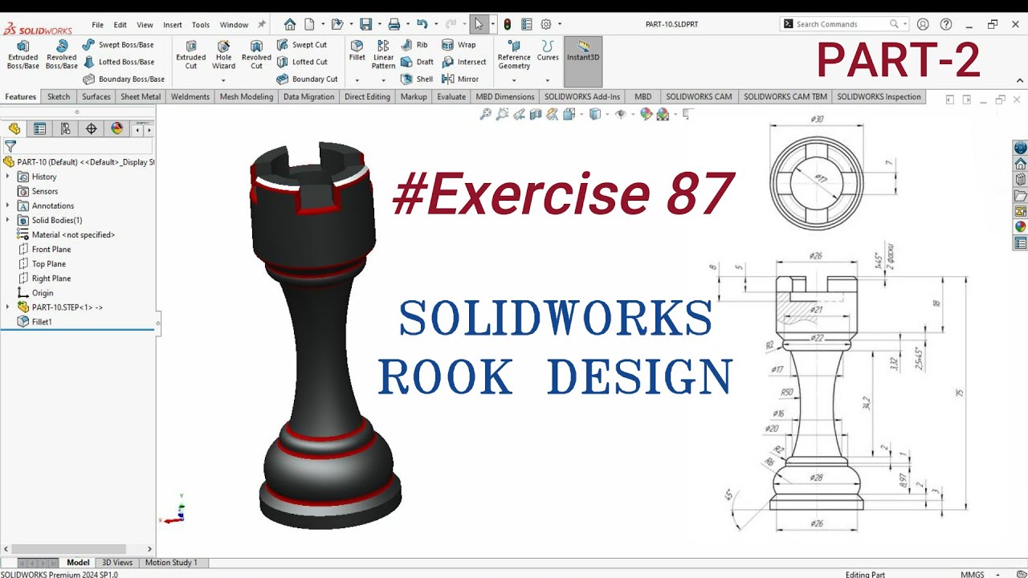
Task: Open the DisplayManager tab icon
Action: point(116,128)
